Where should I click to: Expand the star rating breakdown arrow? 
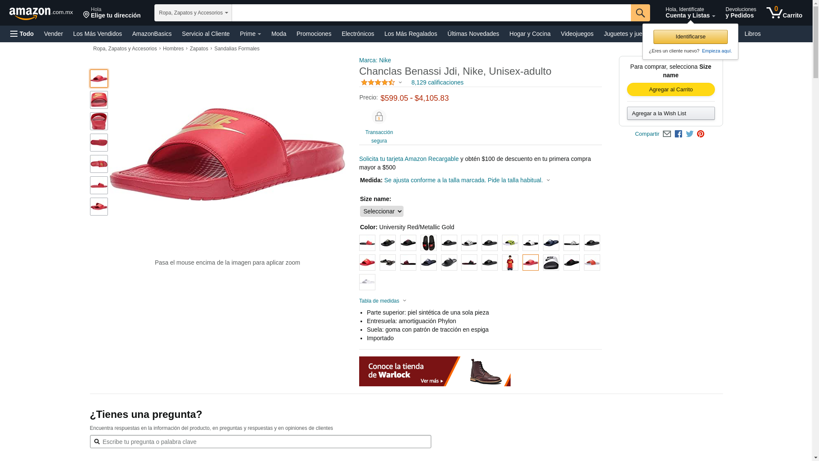coord(400,82)
